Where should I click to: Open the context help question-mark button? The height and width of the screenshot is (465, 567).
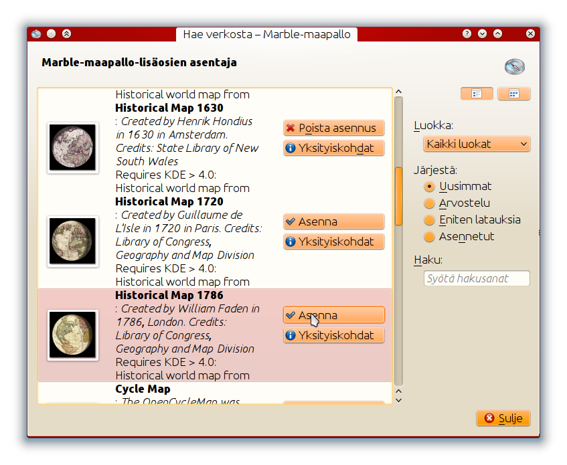click(x=467, y=34)
